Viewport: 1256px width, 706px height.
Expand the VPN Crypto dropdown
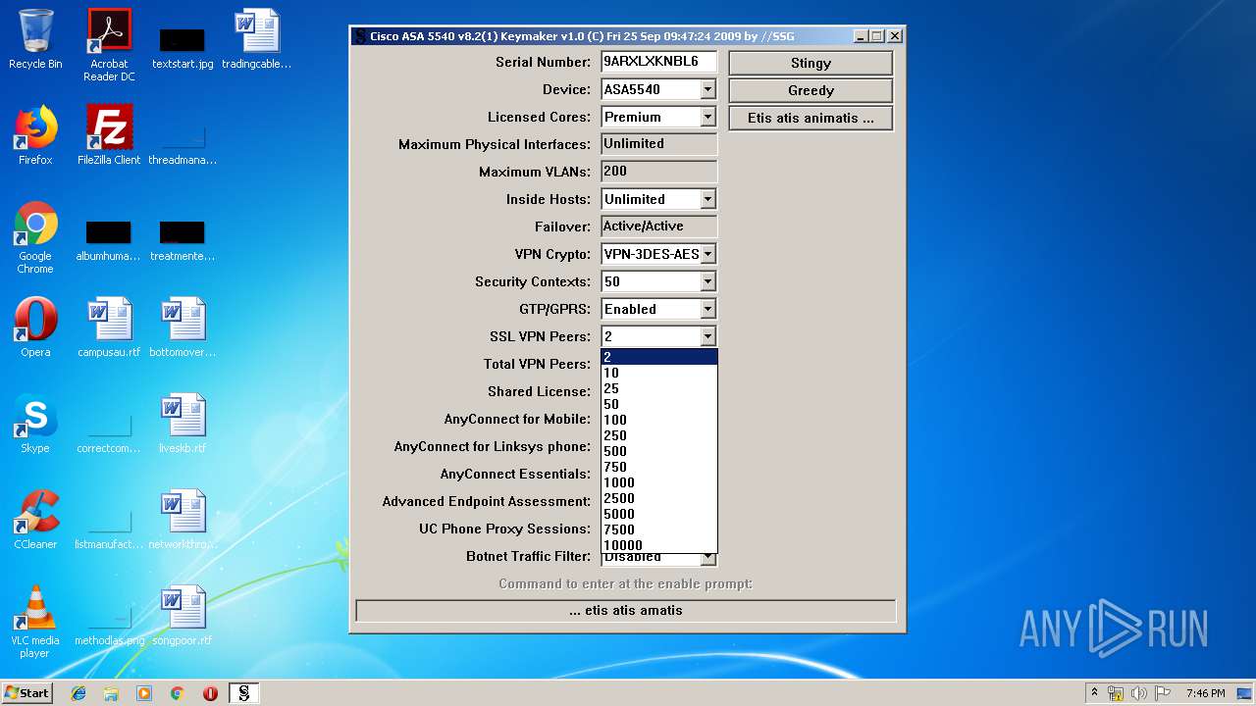707,254
